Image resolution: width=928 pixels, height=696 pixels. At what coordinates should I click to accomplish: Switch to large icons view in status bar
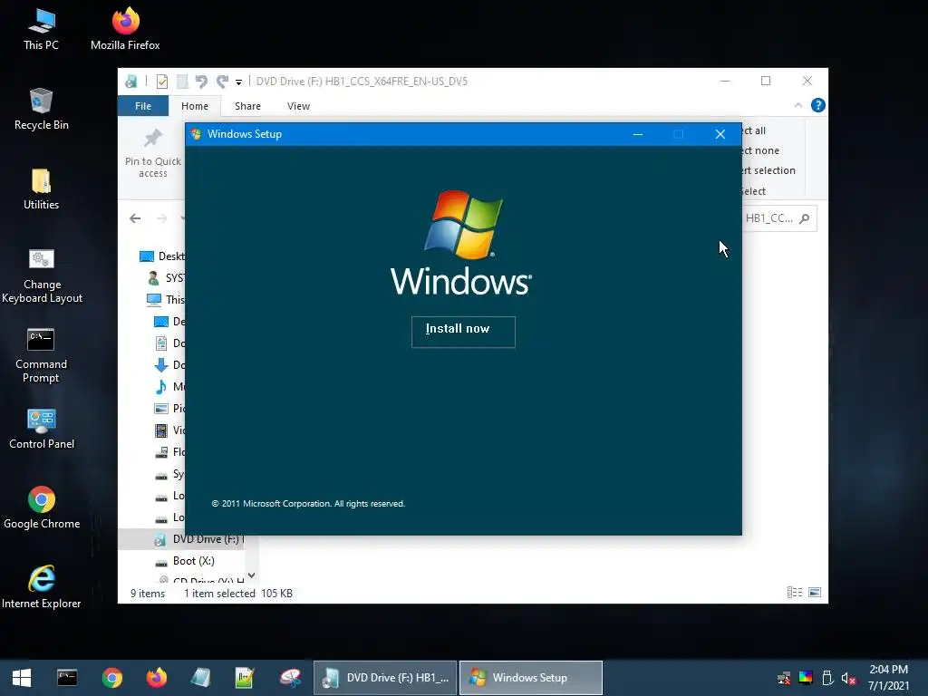815,593
